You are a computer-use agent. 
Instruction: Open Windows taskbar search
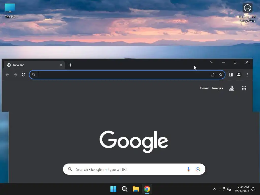click(x=124, y=189)
